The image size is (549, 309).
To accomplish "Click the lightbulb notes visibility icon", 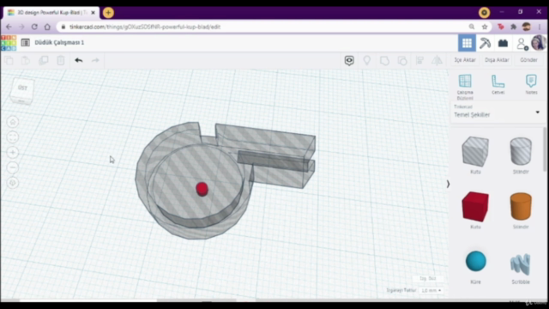I will 367,60.
